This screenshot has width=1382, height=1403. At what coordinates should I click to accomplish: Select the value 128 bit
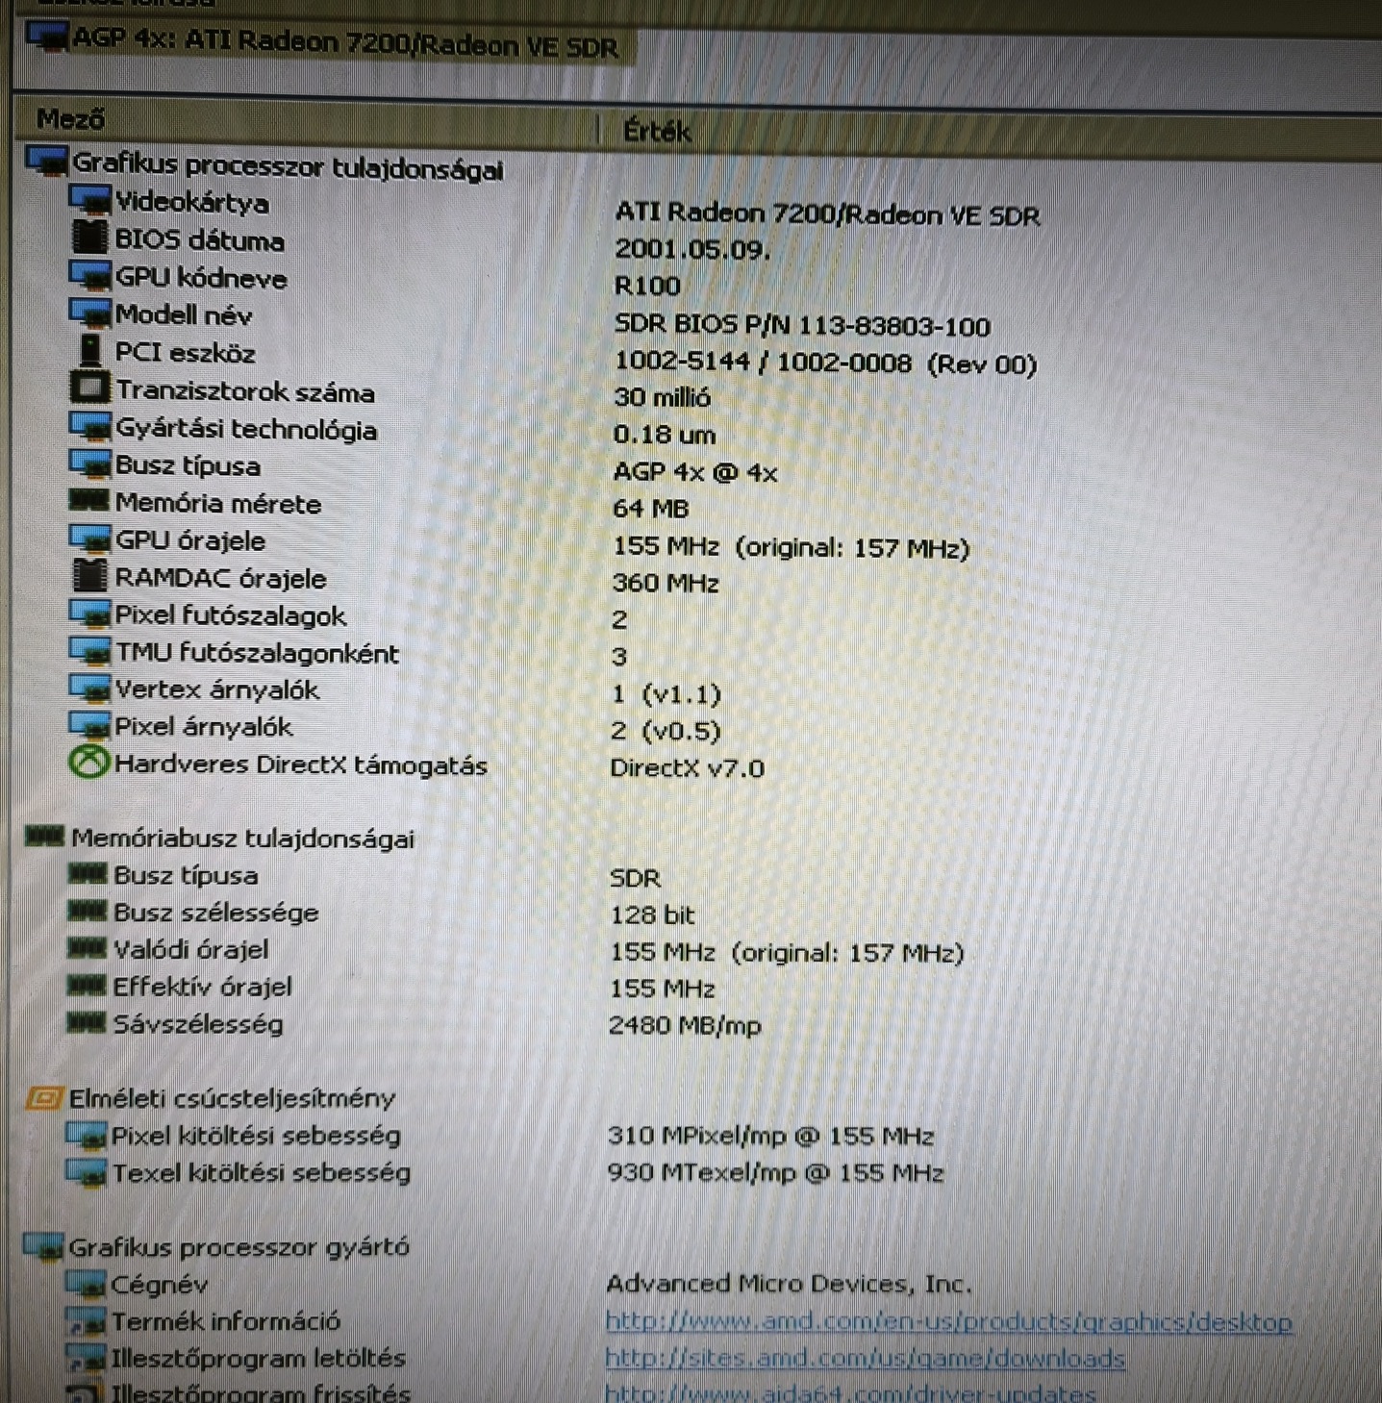[652, 914]
